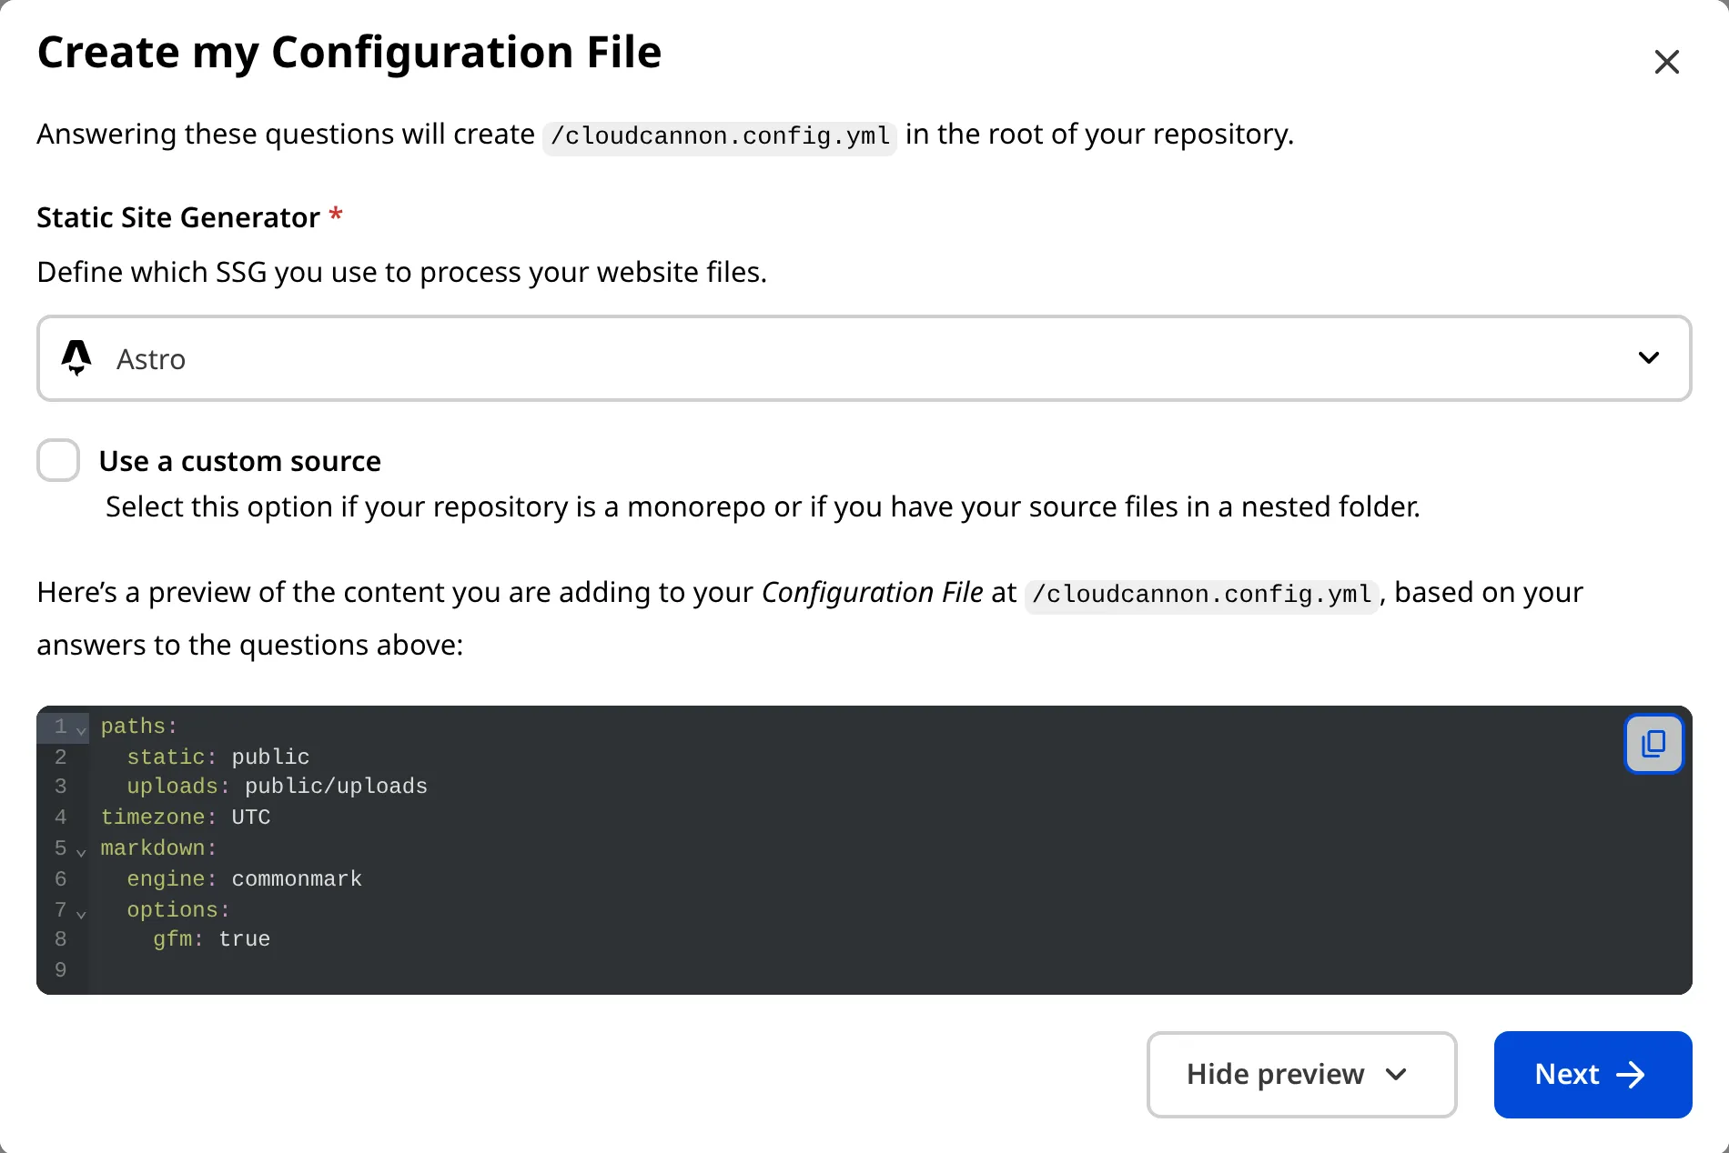Click line number 4 in the code preview
Image resolution: width=1729 pixels, height=1153 pixels.
coord(61,817)
